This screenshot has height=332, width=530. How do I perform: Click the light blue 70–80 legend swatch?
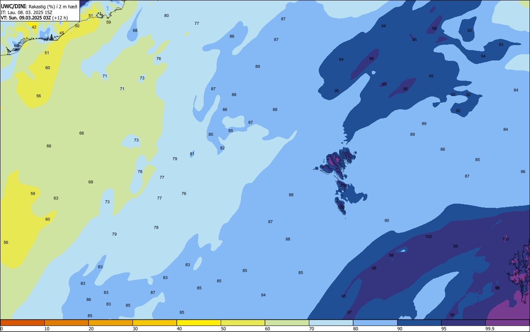(331, 322)
